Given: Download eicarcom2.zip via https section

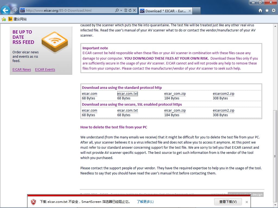Looking at the screenshot, I should (x=223, y=110).
